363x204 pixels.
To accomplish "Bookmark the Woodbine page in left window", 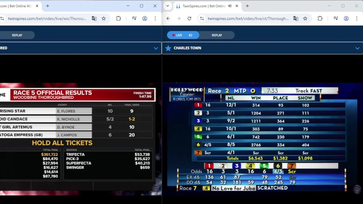I will pyautogui.click(x=104, y=18).
